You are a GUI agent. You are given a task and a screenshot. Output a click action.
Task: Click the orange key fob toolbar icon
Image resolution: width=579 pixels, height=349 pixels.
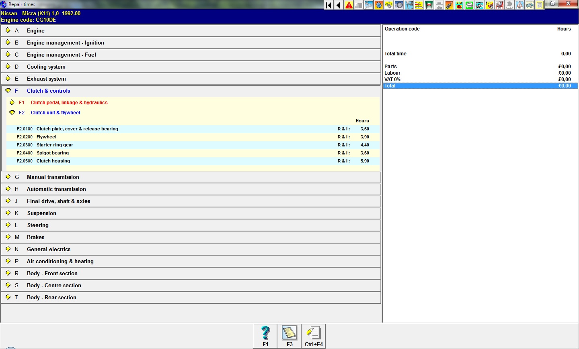pos(449,5)
